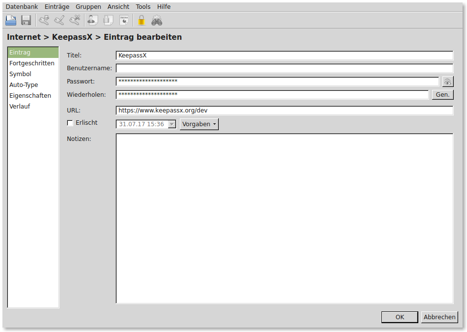Click the copy username toolbar icon
The height and width of the screenshot is (332, 467).
point(92,21)
